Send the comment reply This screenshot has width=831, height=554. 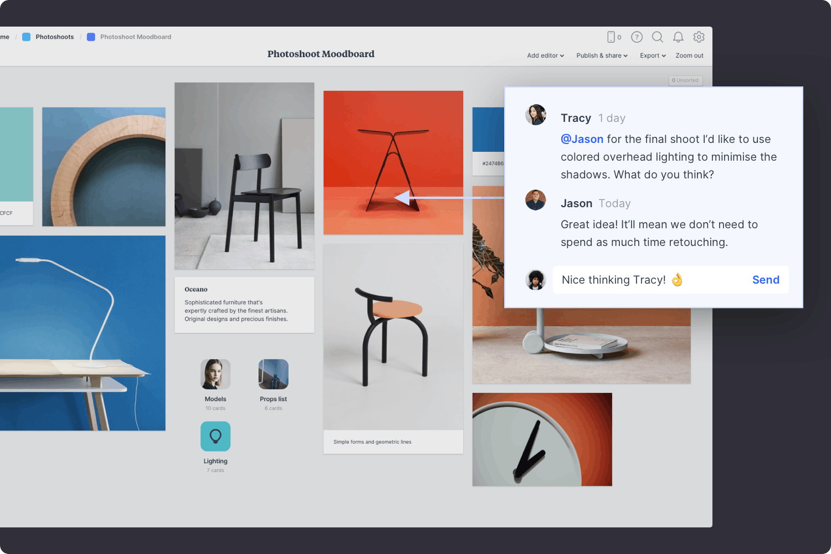tap(766, 280)
